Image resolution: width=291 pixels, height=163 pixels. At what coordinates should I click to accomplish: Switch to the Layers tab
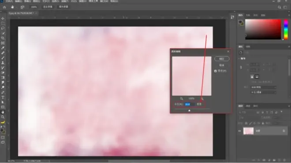241,106
